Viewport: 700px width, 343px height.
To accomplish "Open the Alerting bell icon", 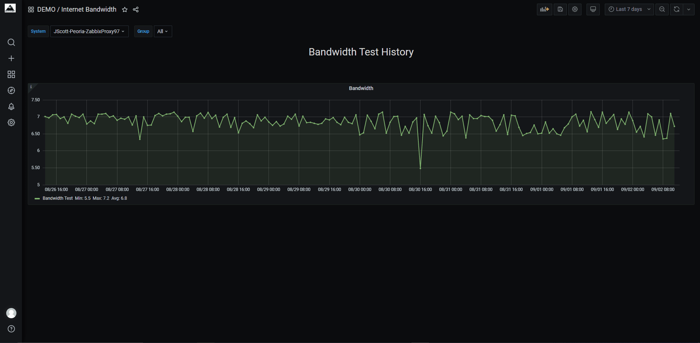I will [x=11, y=106].
